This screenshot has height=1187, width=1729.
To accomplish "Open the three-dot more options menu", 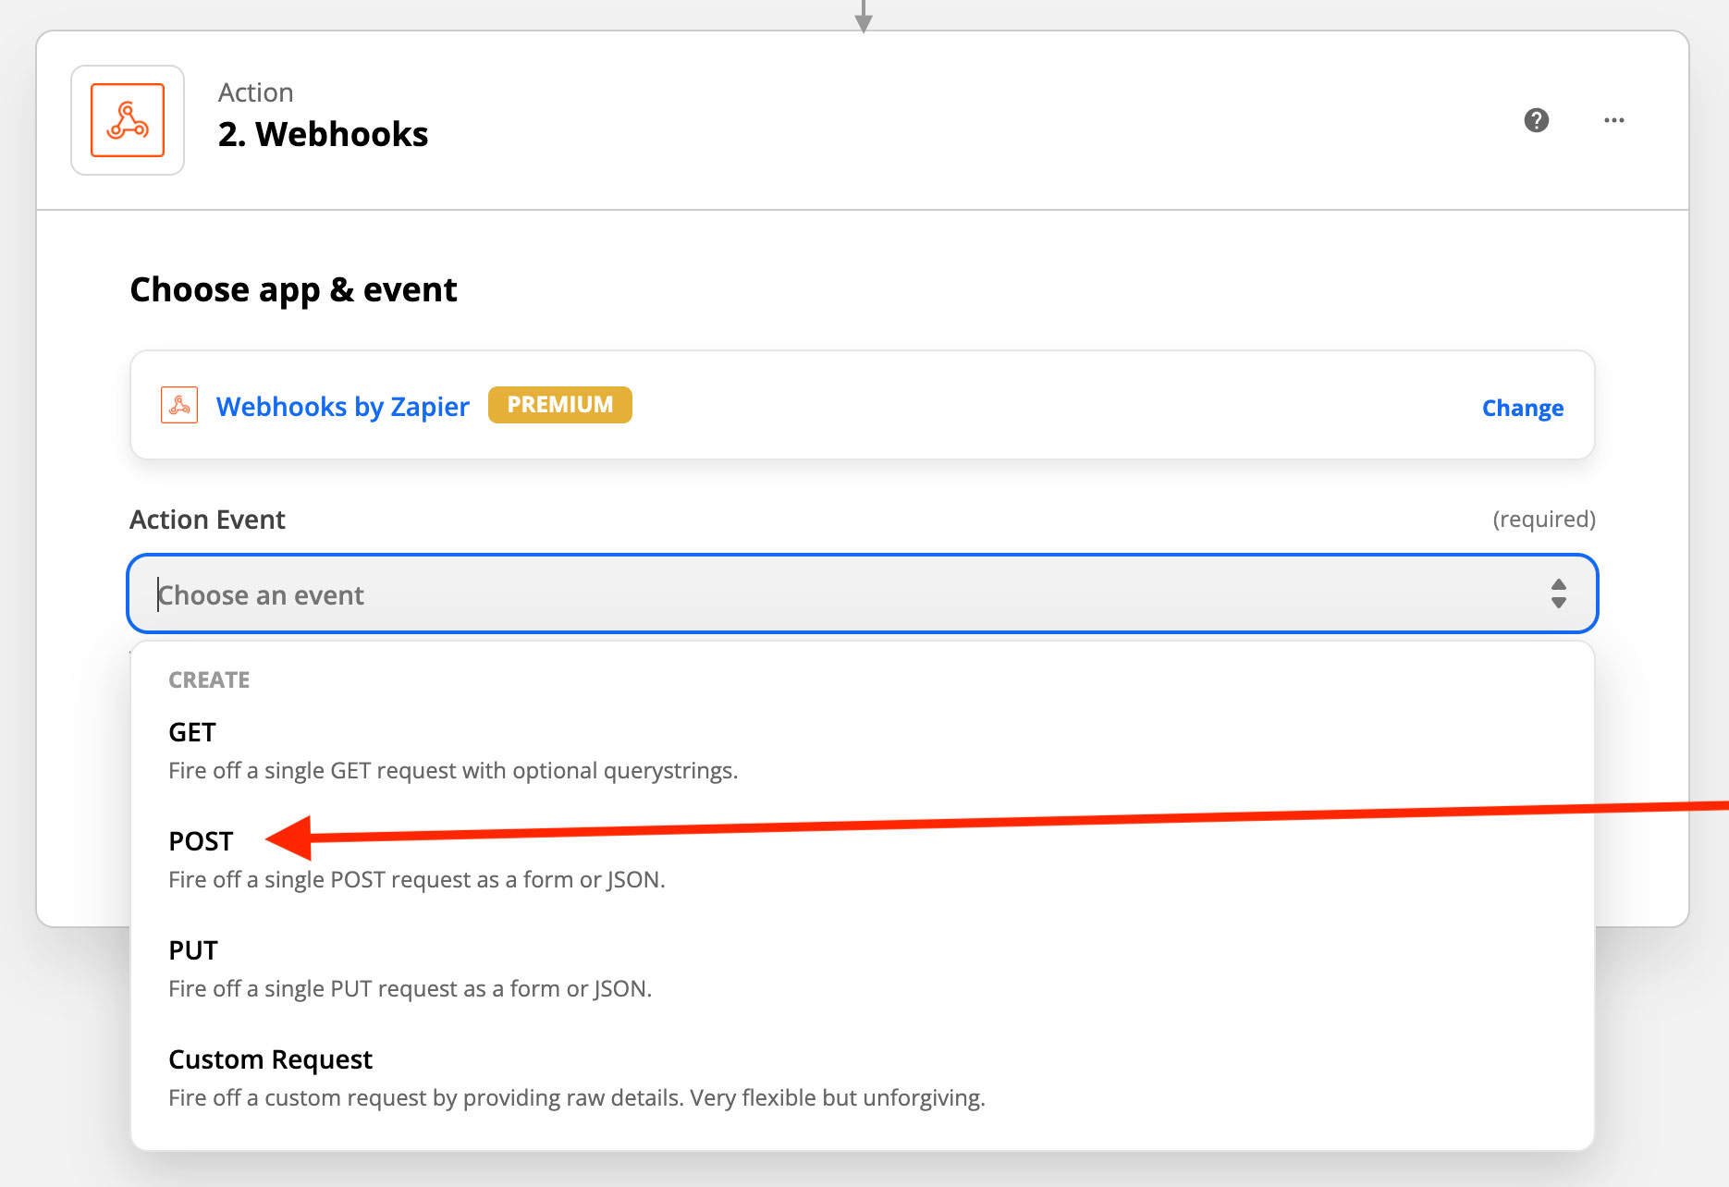I will click(1614, 120).
